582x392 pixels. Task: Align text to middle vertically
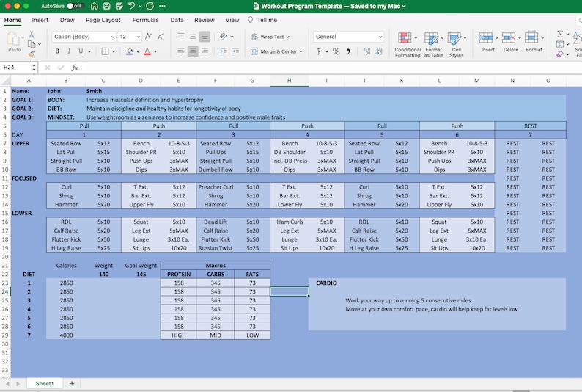193,37
